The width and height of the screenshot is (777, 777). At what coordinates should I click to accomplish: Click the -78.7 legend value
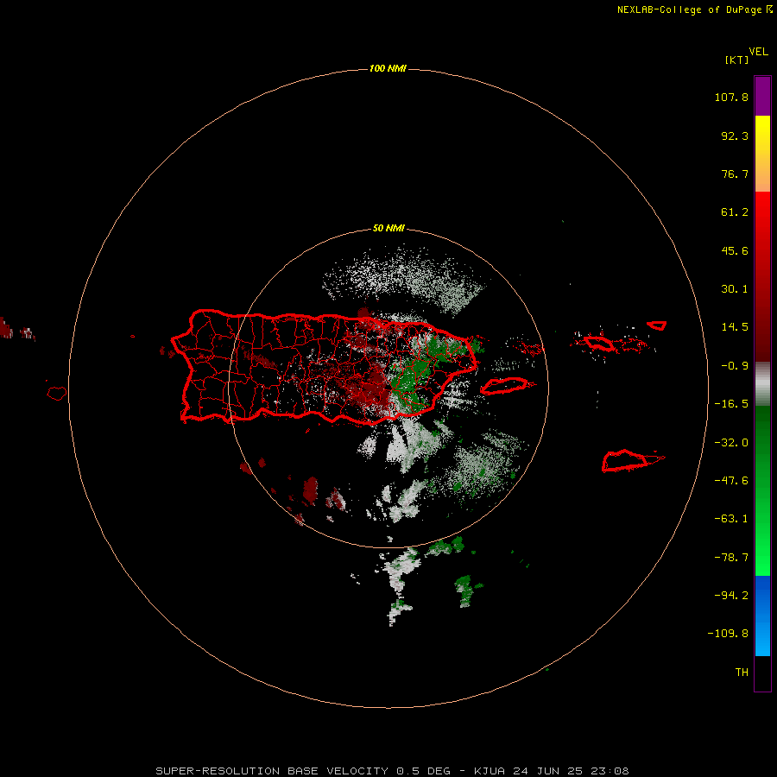point(731,558)
